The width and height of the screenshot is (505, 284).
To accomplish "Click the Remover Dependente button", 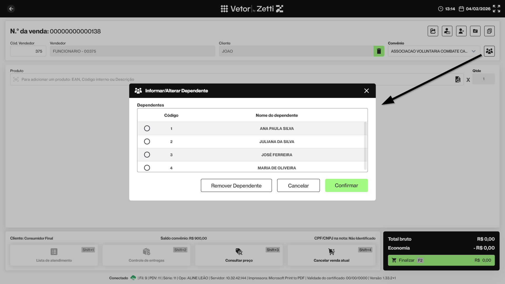I will [236, 185].
